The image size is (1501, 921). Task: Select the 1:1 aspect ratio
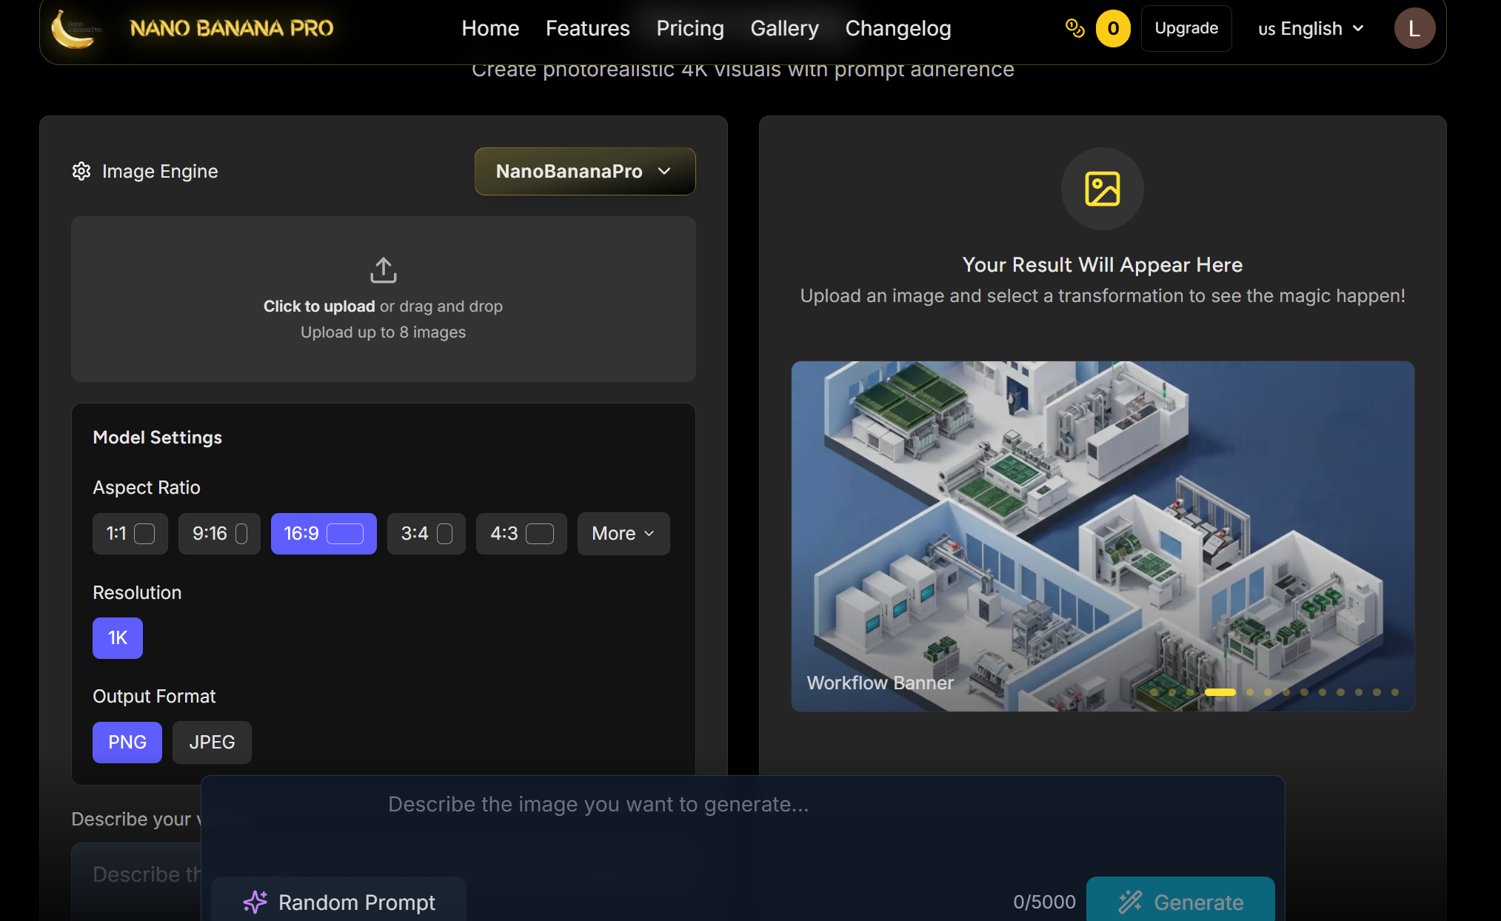click(130, 533)
